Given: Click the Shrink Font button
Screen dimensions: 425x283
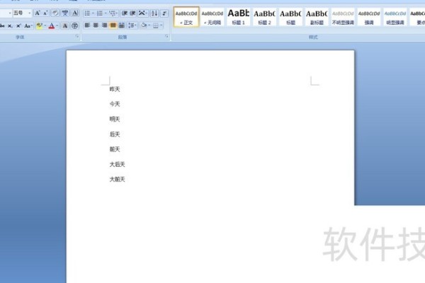Looking at the screenshot, I should click(45, 13).
